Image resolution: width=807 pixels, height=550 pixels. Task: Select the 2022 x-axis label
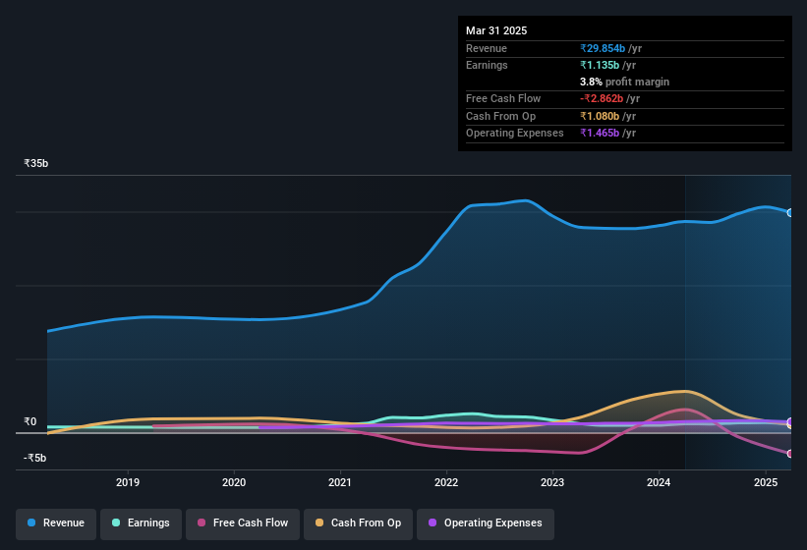tap(446, 482)
